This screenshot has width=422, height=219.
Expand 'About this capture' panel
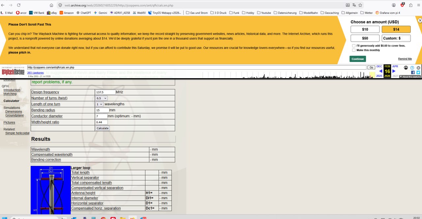point(410,77)
